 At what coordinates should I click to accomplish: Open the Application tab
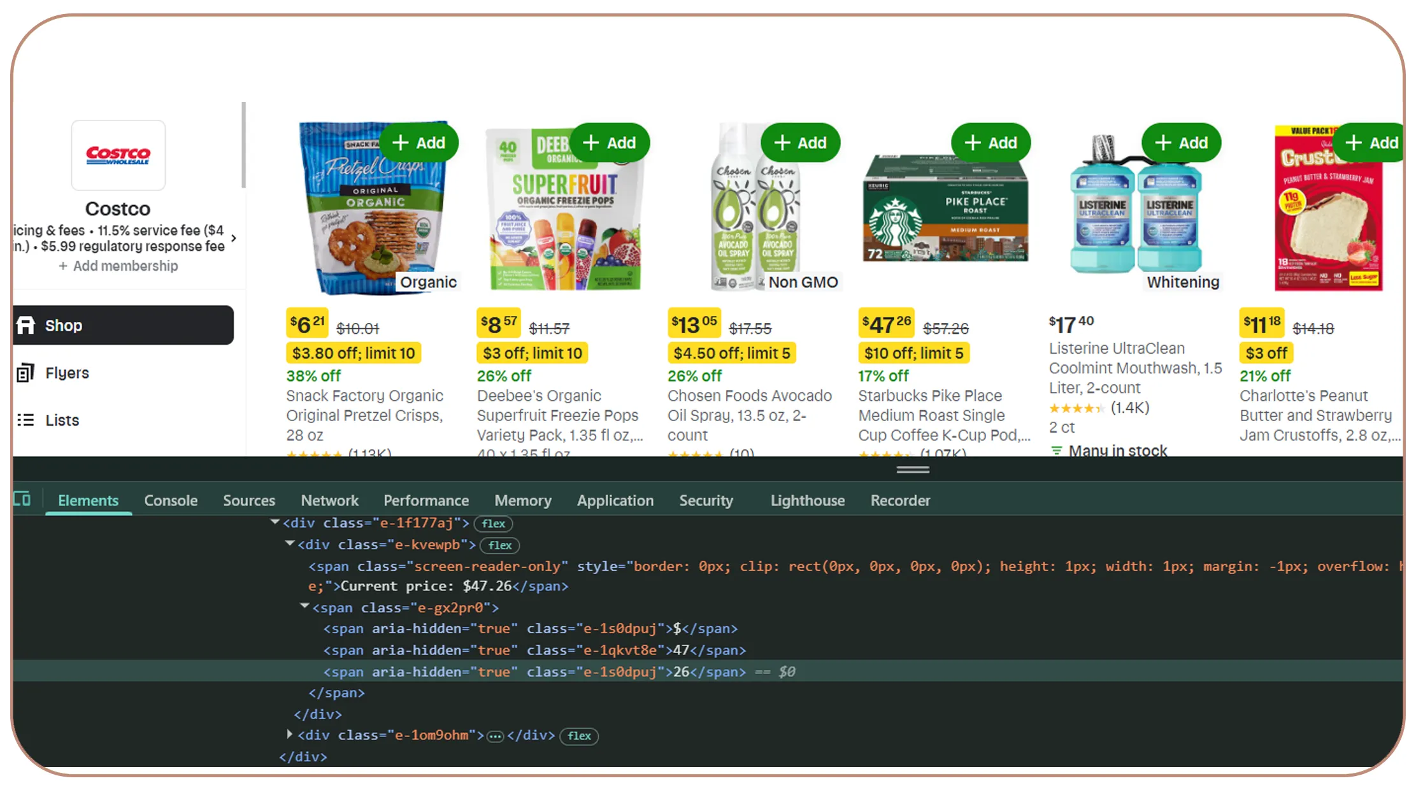615,501
